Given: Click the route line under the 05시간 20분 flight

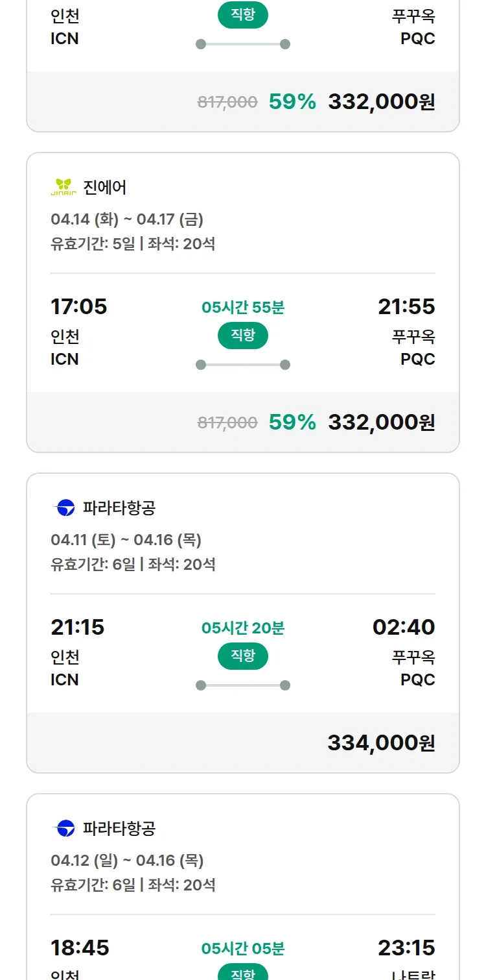Looking at the screenshot, I should (243, 685).
